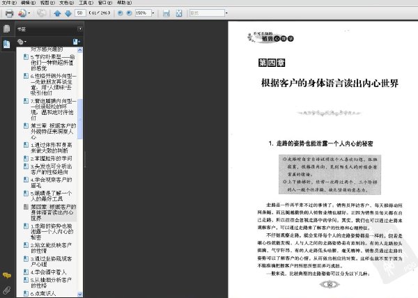The height and width of the screenshot is (298, 418).
Task: Click bookmark icon beside 5.节约朴素型
Action: point(26,57)
